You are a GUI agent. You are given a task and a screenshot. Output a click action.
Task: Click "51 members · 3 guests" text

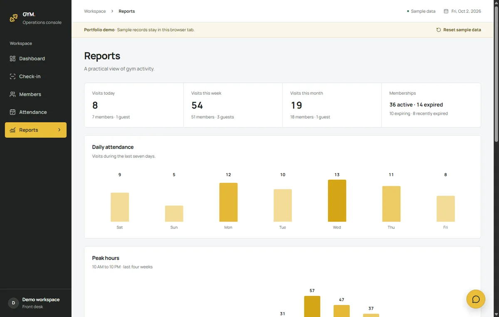(x=212, y=117)
